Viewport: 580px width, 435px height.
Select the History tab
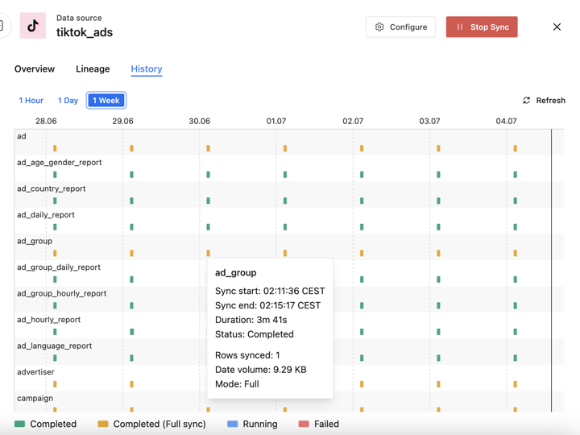(x=147, y=69)
